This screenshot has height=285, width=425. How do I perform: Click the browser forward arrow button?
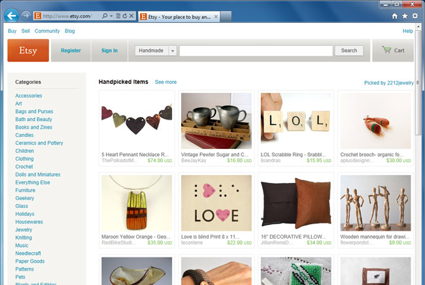(25, 15)
